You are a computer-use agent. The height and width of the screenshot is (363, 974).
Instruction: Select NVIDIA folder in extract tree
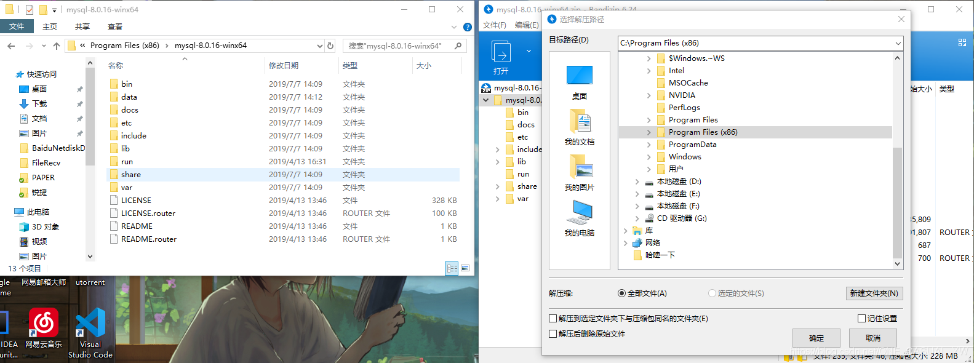click(682, 95)
